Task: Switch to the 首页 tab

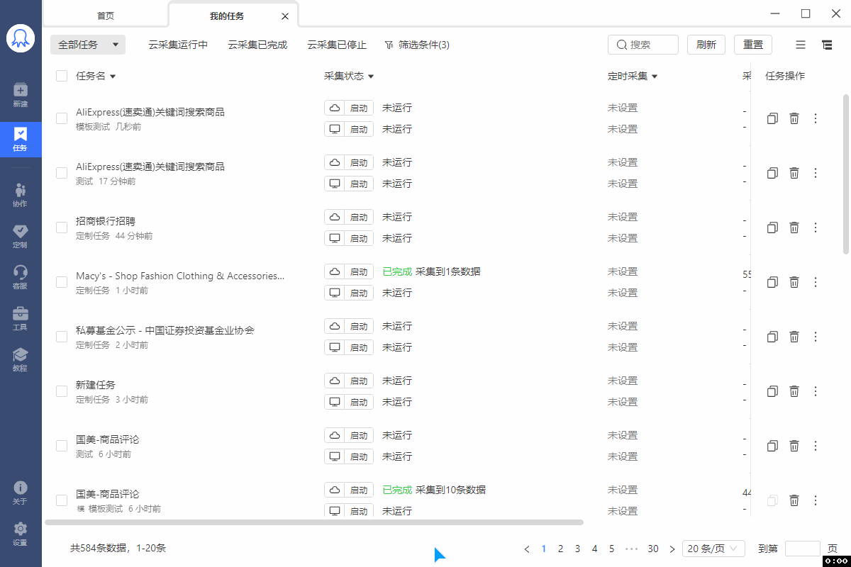Action: [106, 16]
